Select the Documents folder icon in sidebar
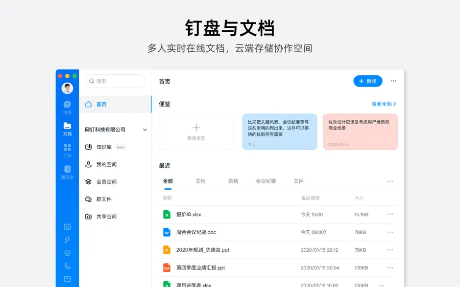This screenshot has height=287, width=460. 67,129
